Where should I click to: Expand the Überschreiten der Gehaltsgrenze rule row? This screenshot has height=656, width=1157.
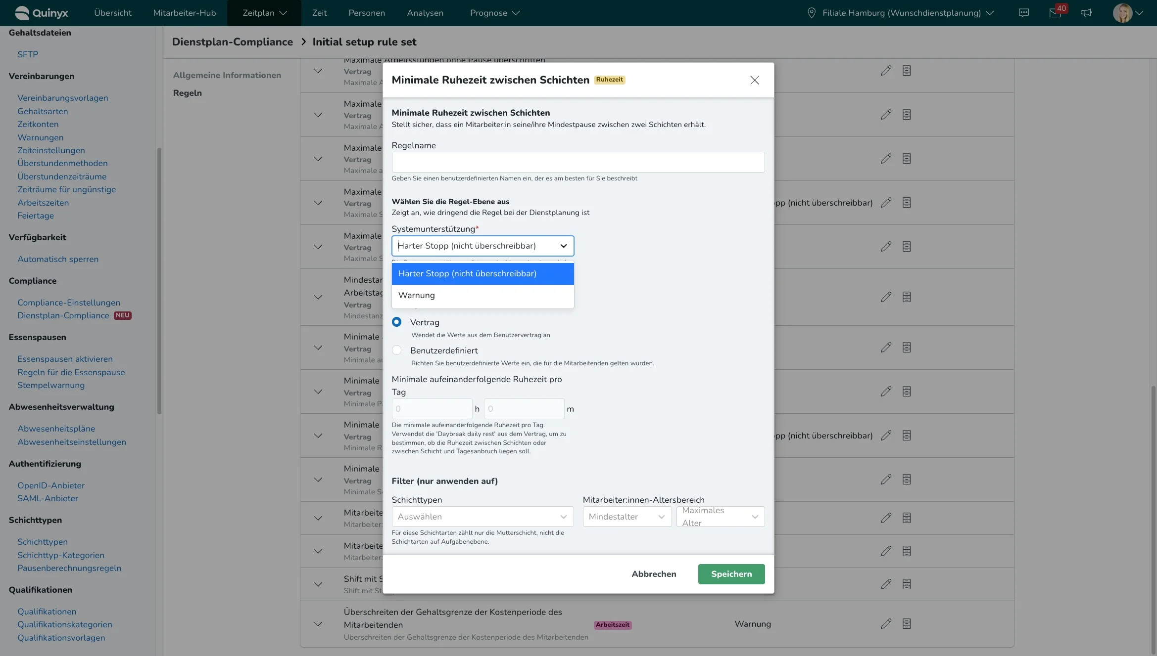318,624
